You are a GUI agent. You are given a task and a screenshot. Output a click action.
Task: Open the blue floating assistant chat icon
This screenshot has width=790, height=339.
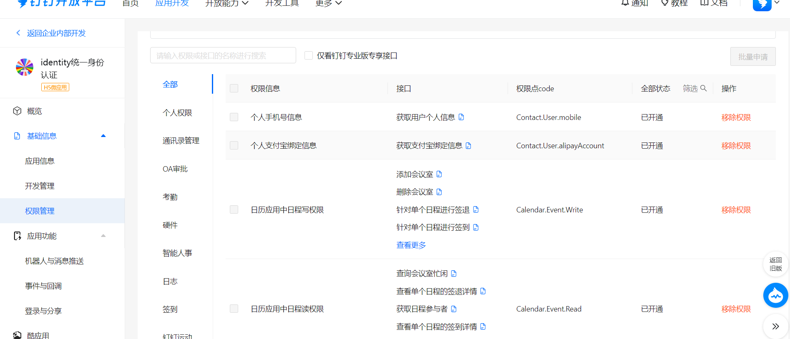coord(775,295)
